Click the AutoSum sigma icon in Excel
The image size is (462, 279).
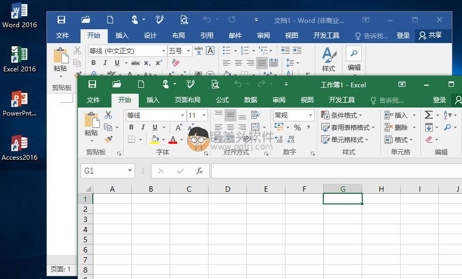(x=429, y=115)
